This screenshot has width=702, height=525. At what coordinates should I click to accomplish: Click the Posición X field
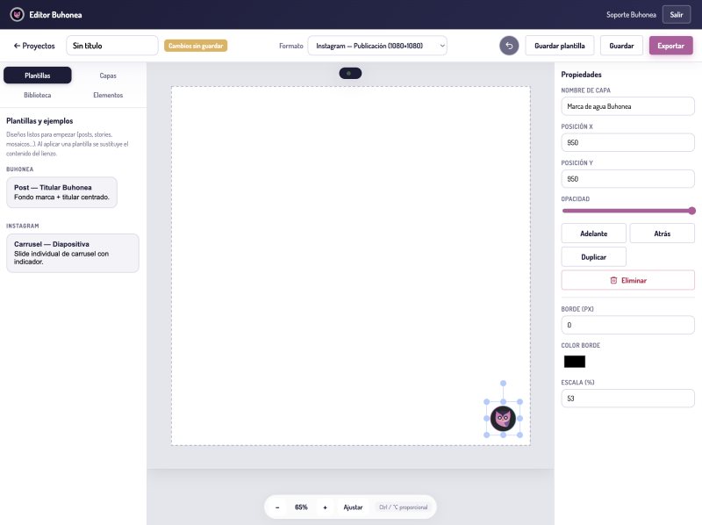coord(627,143)
